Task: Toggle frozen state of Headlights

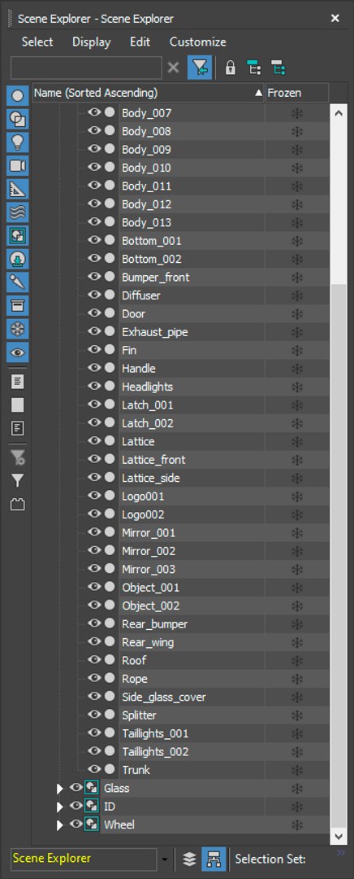Action: click(x=297, y=387)
